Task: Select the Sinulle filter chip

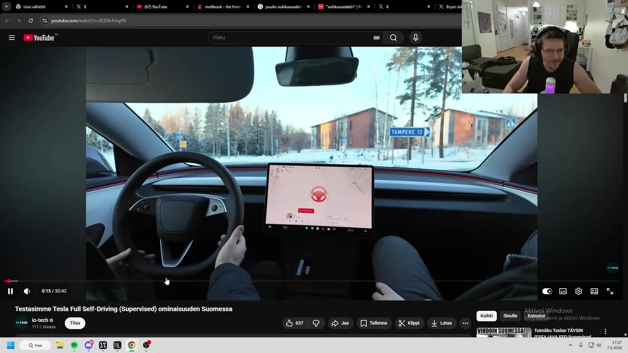Action: [x=510, y=316]
